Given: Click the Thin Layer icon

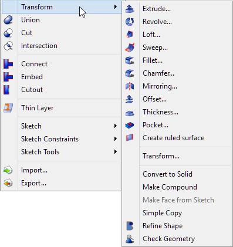Looking at the screenshot, I should [x=8, y=108].
